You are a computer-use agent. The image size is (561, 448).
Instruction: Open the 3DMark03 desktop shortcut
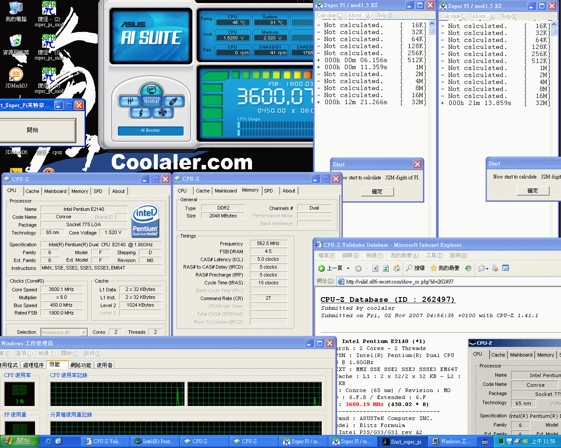16,78
